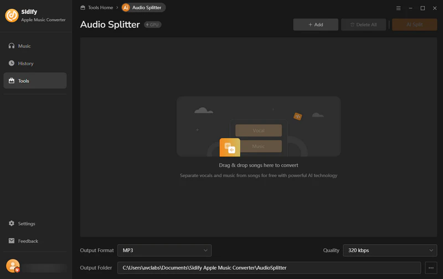443x279 pixels.
Task: Start the AI Split button
Action: click(x=414, y=24)
